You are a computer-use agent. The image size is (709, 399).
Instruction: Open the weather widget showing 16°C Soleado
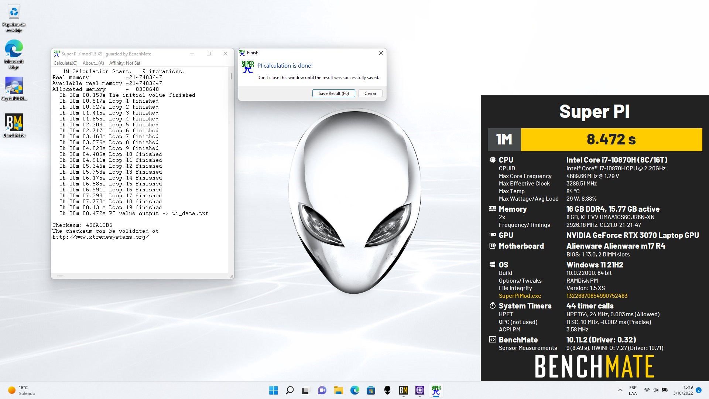pos(21,390)
